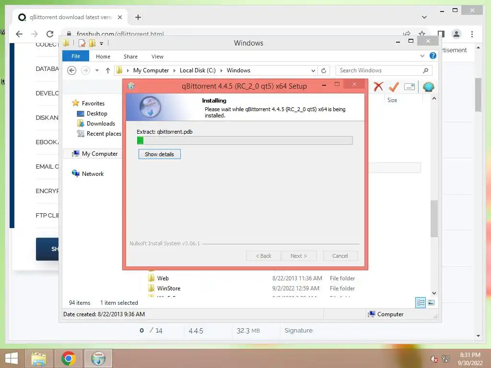The width and height of the screenshot is (491, 368).
Task: Open Chrome three-dot menu
Action: (x=472, y=34)
